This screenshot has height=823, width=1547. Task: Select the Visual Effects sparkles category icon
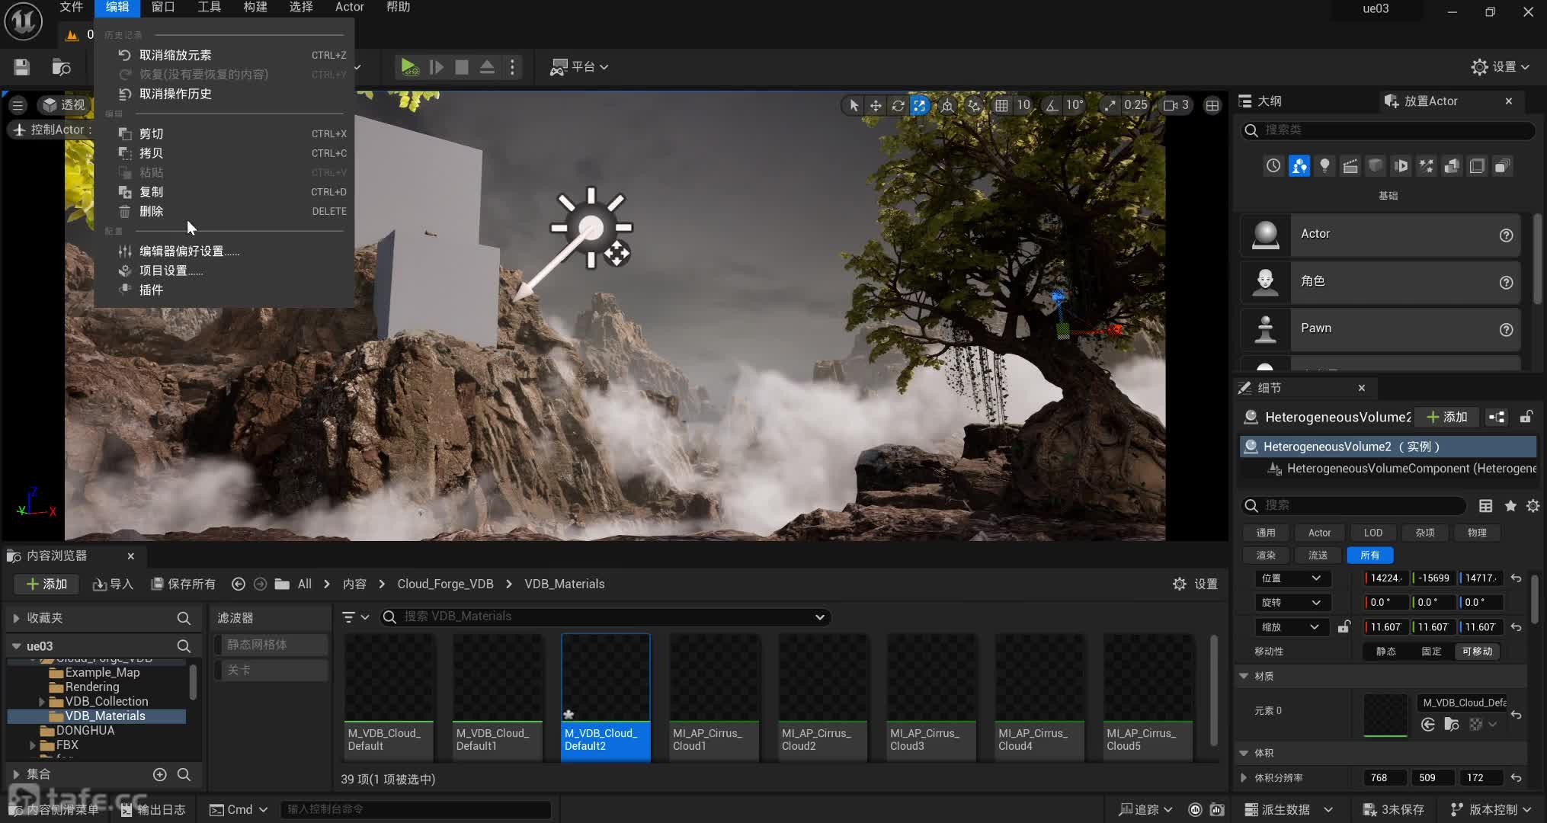click(x=1426, y=166)
